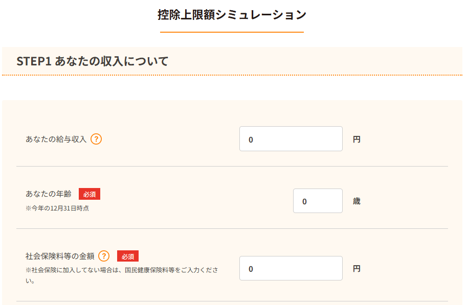468x305 pixels.
Task: Click the あなたの給与収入 label text
Action: [x=56, y=139]
